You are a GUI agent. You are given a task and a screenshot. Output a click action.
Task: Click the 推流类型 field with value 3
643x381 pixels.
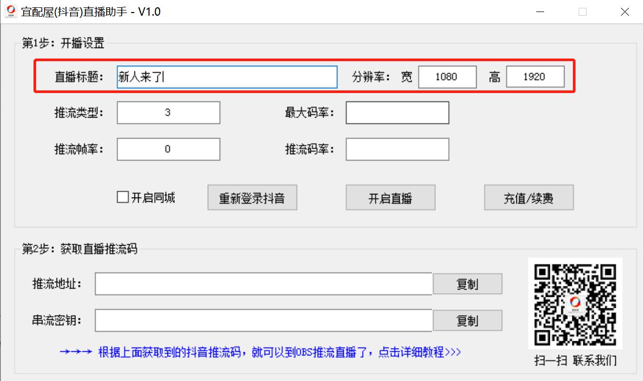tap(168, 112)
